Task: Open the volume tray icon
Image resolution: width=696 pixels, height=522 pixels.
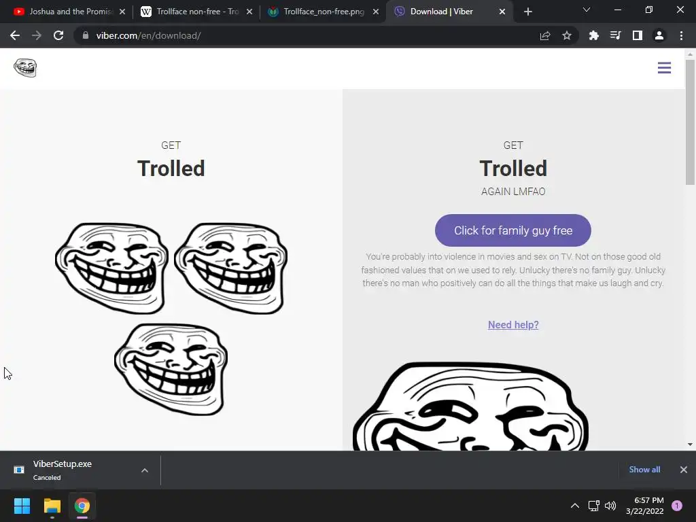Action: [x=611, y=506]
